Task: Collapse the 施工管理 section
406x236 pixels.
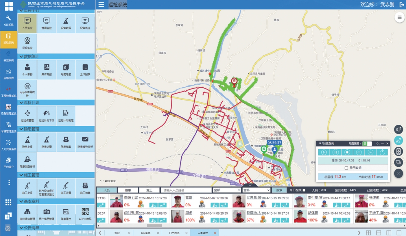Action: point(56,175)
